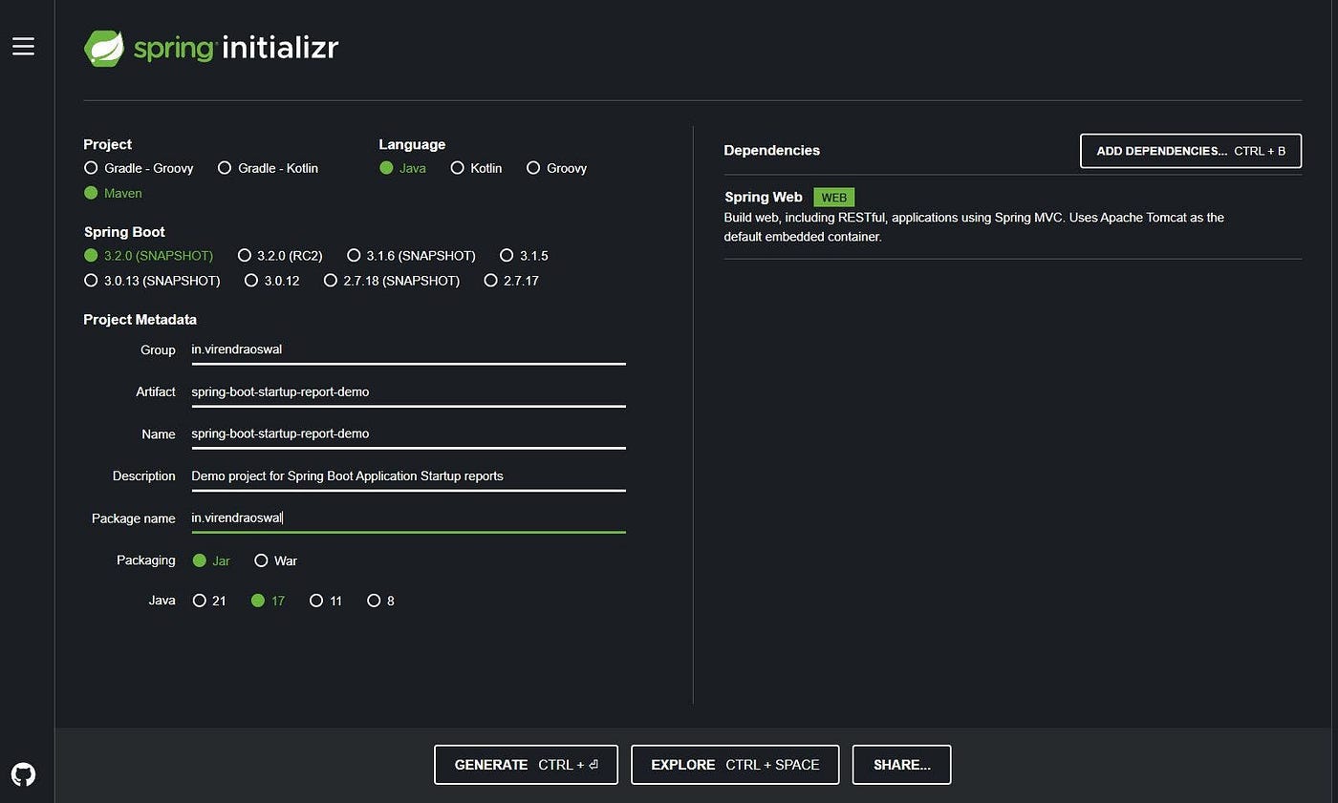This screenshot has width=1338, height=803.
Task: Click the green WEB tag badge
Action: coord(833,198)
